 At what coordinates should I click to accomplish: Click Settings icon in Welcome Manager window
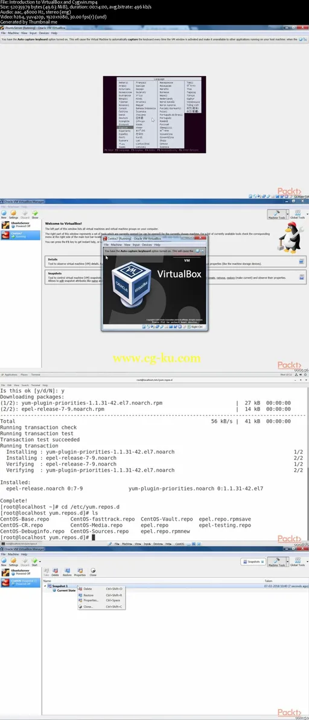point(13,214)
